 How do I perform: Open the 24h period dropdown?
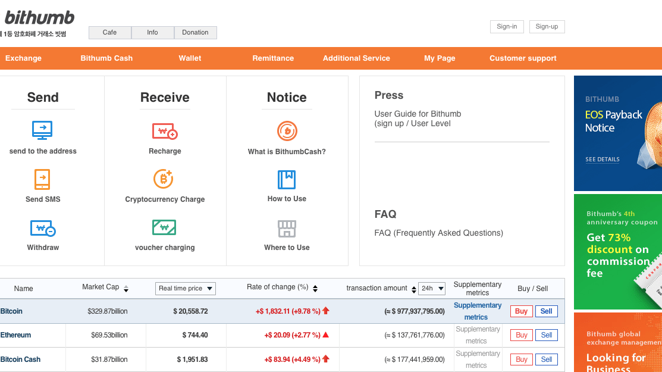coord(431,289)
